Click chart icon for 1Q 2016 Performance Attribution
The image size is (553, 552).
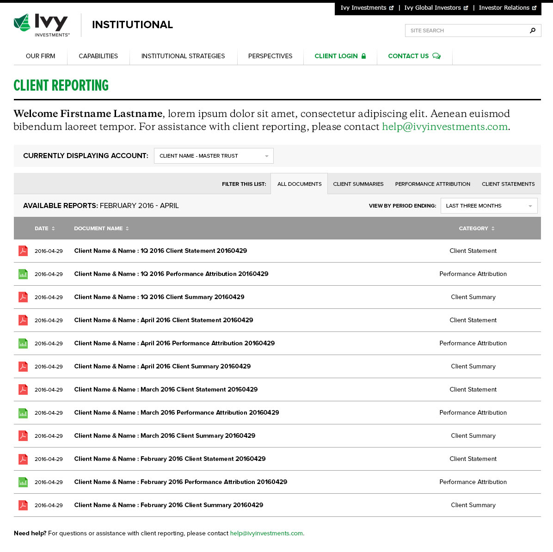click(x=23, y=274)
